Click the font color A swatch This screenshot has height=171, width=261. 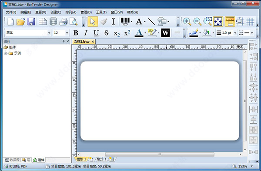tap(139, 33)
